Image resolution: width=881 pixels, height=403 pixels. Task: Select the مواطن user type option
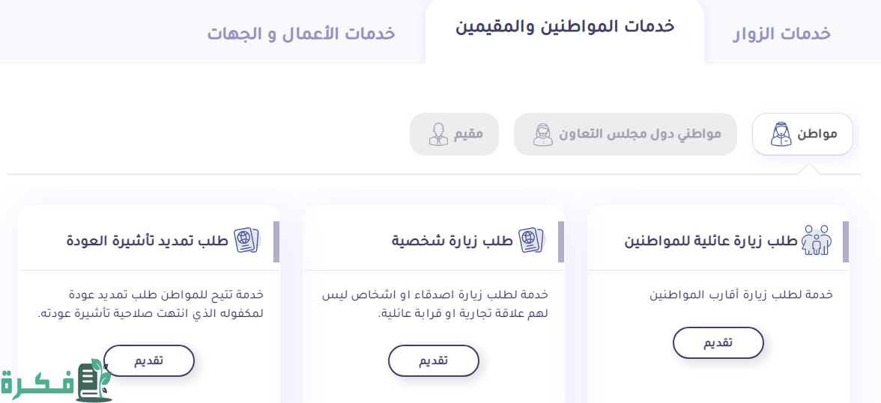point(802,135)
